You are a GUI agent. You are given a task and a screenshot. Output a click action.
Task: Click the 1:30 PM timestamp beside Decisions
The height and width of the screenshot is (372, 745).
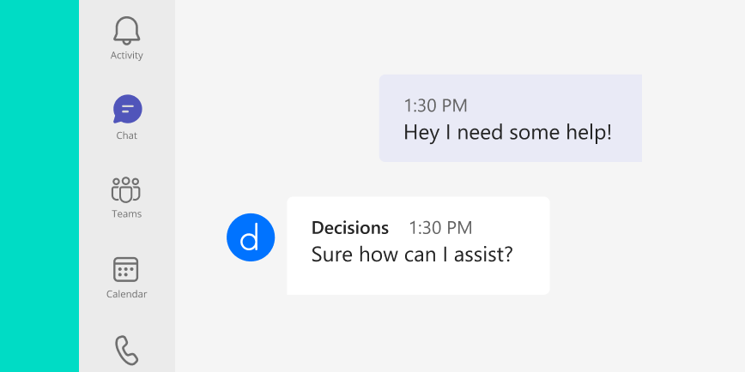[x=440, y=228]
